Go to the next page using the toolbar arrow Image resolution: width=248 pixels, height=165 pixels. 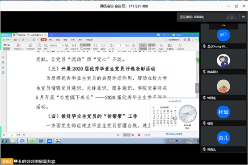point(134,45)
